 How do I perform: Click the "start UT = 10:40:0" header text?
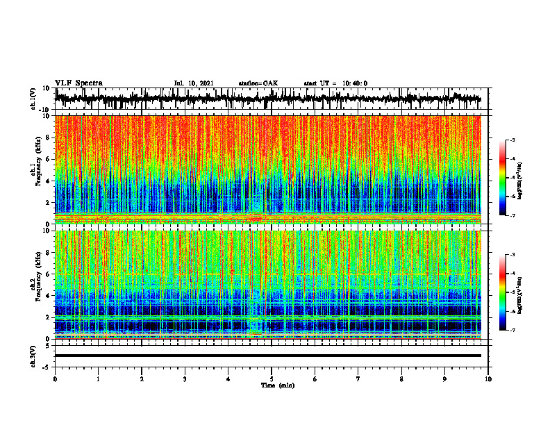(x=335, y=83)
